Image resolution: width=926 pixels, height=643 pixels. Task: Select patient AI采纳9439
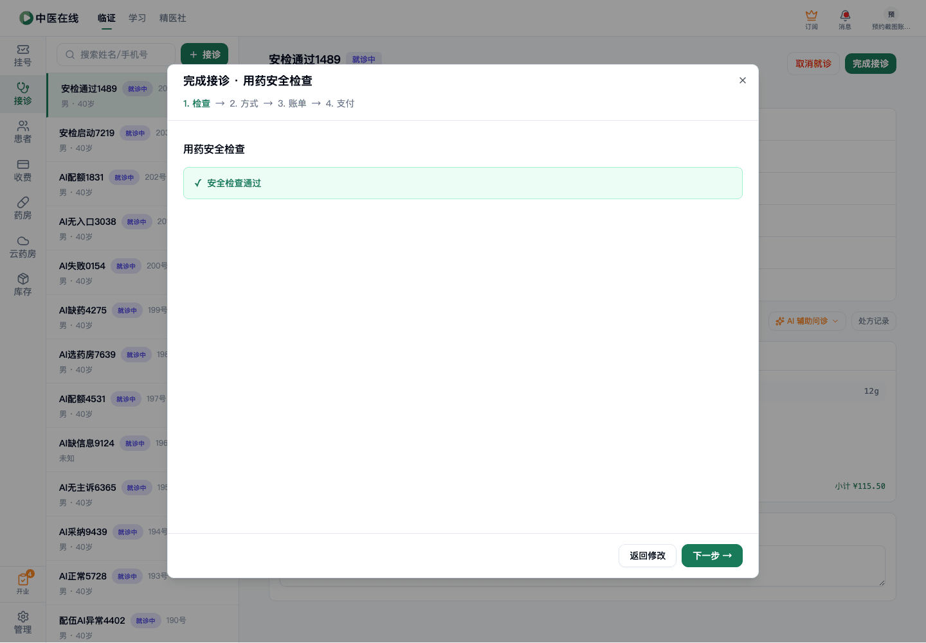(107, 538)
